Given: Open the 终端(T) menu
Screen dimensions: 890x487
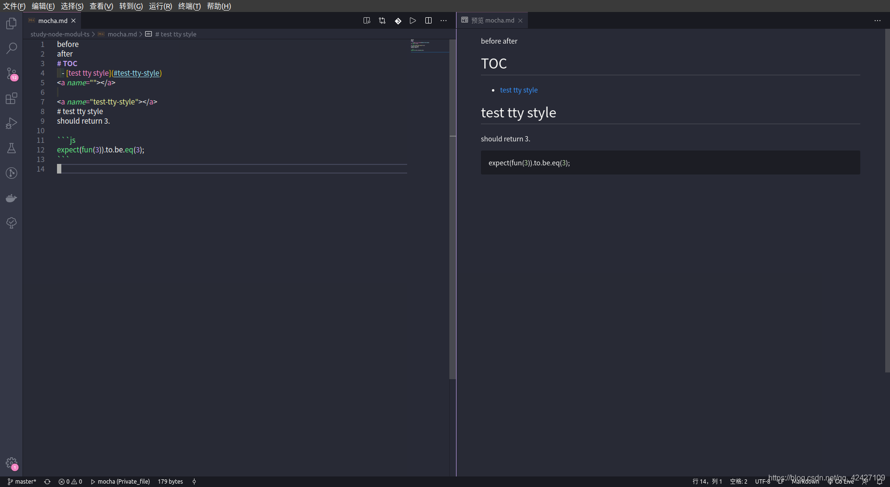Looking at the screenshot, I should pos(189,6).
